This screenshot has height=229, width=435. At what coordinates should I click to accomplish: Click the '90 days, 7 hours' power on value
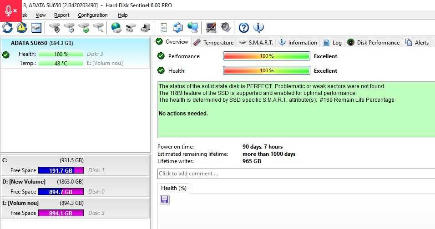point(263,147)
